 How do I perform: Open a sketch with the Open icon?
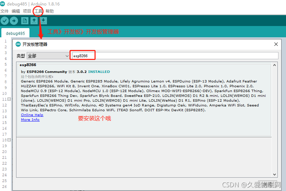(x=34, y=21)
